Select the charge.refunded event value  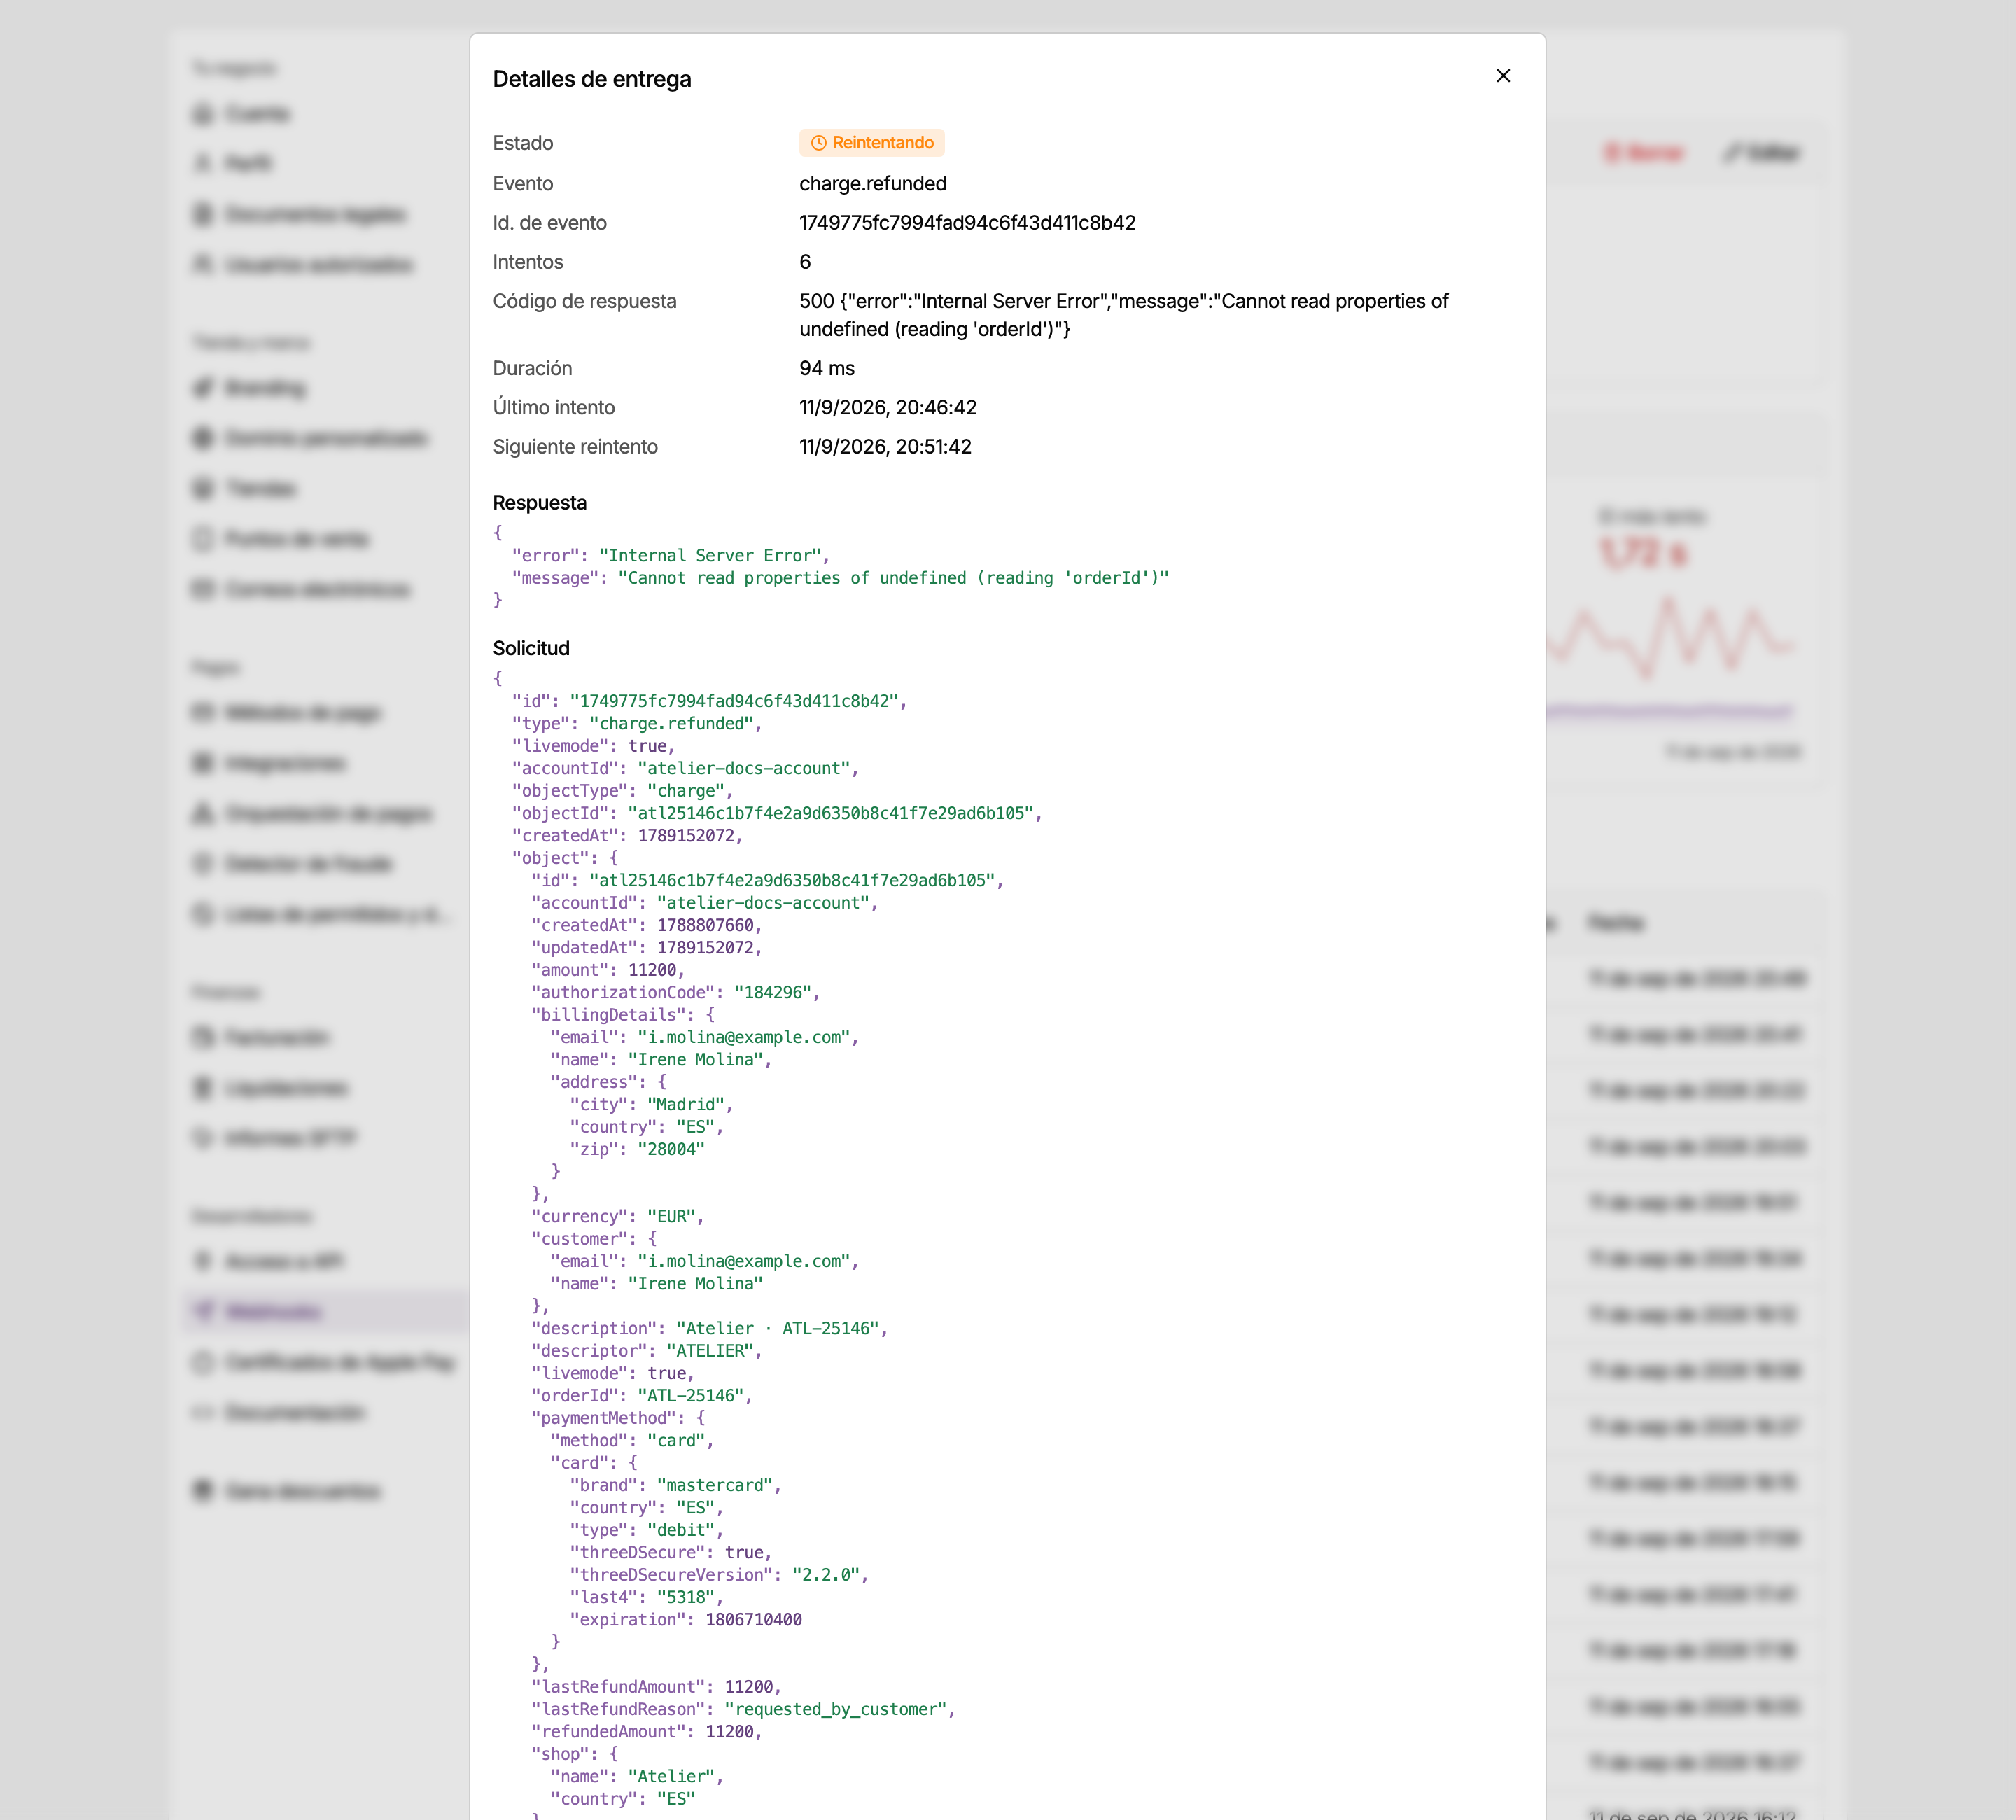873,183
